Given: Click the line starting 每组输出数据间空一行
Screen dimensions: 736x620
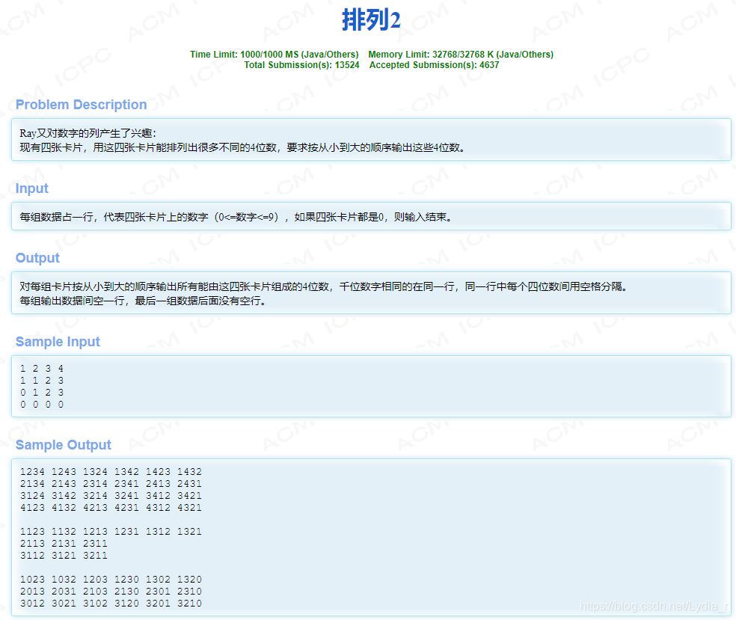Looking at the screenshot, I should (143, 301).
